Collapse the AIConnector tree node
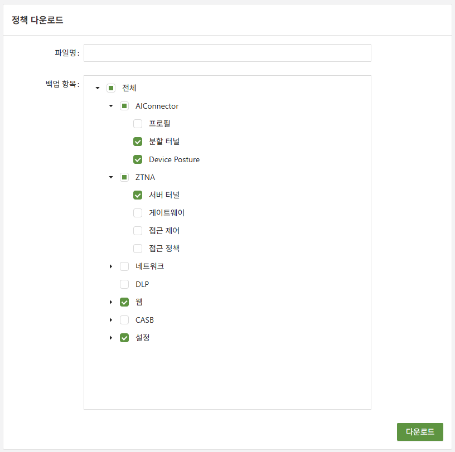The width and height of the screenshot is (455, 452). pyautogui.click(x=111, y=106)
